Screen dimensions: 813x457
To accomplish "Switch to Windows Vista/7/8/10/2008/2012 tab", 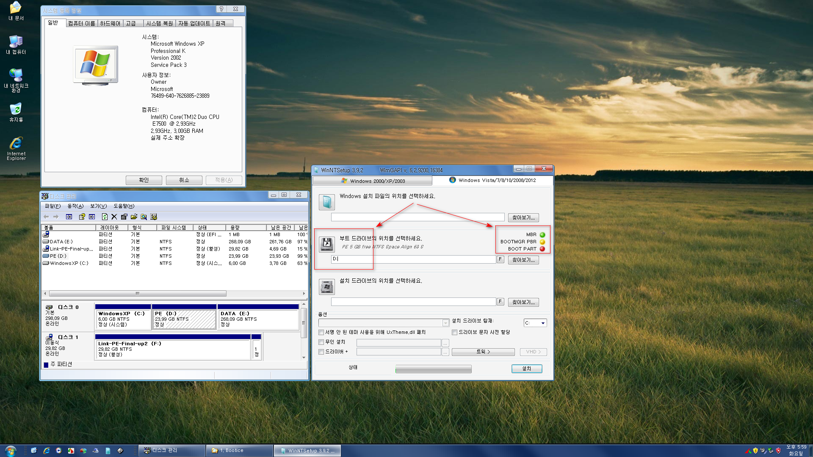I will (x=492, y=180).
